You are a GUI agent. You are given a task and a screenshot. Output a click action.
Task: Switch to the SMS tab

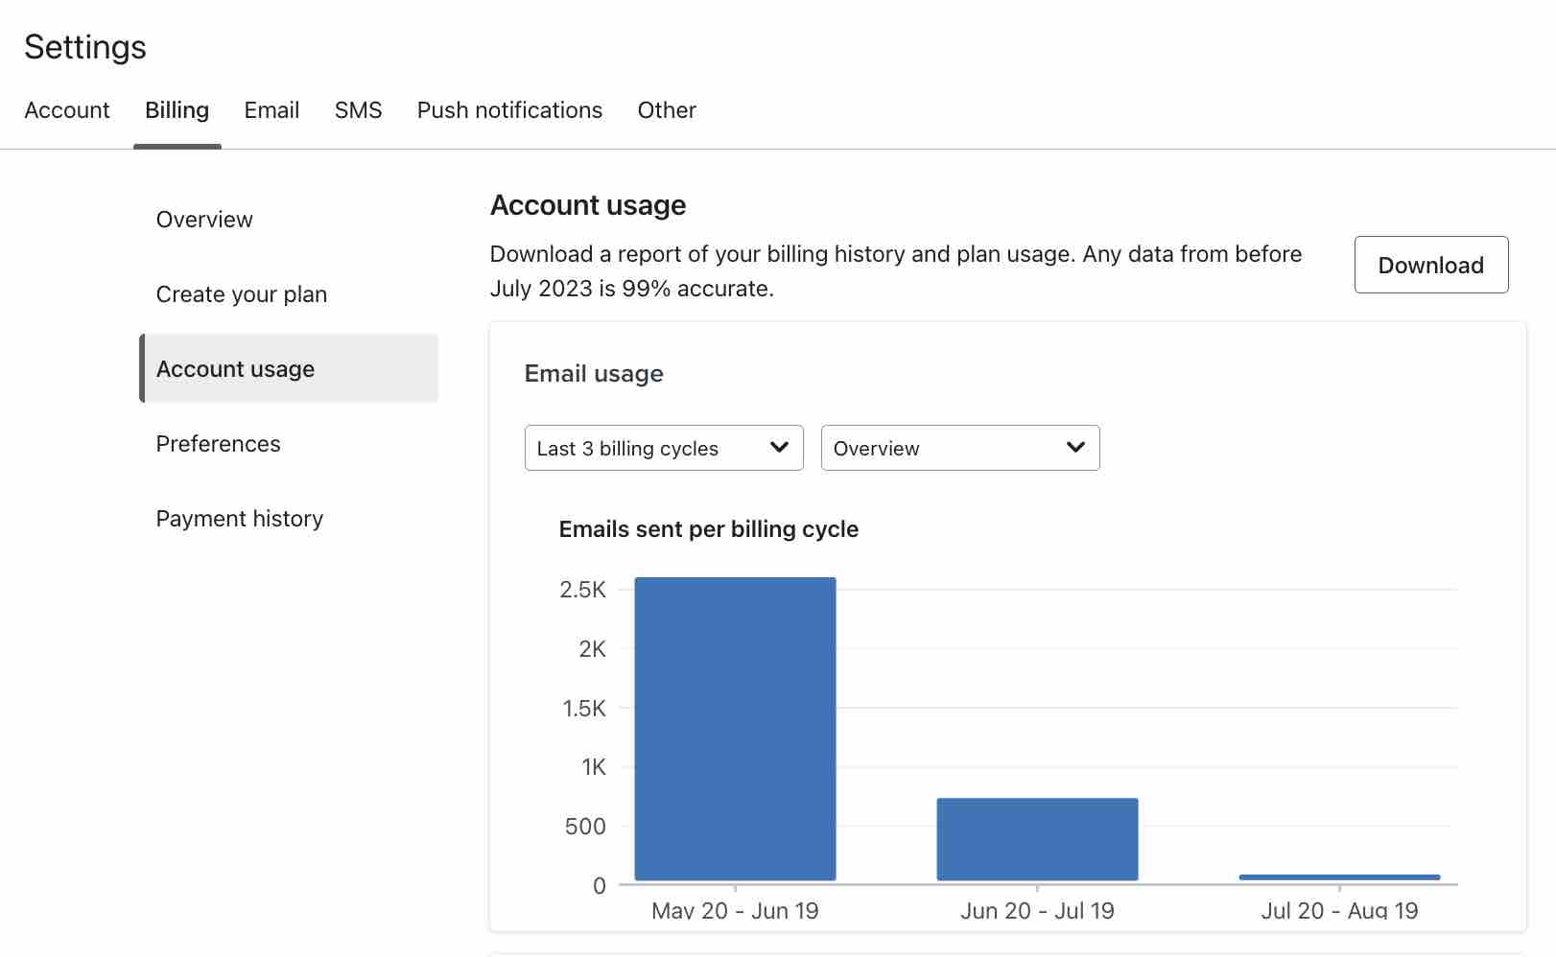pos(357,109)
